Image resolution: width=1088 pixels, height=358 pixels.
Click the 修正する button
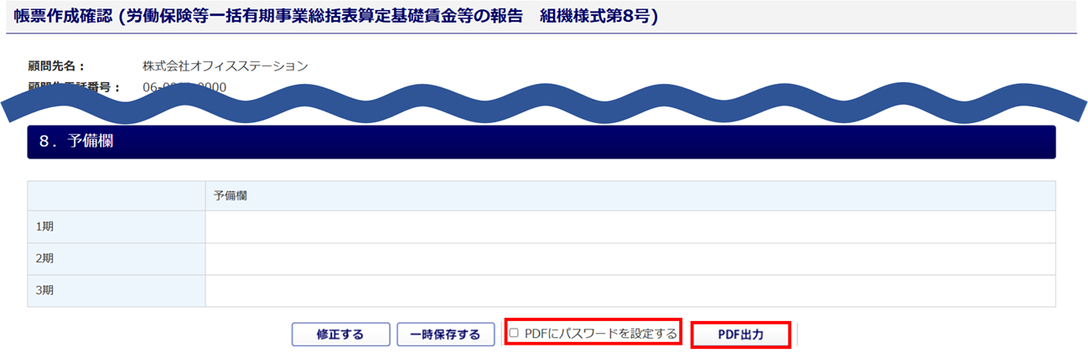coord(340,335)
